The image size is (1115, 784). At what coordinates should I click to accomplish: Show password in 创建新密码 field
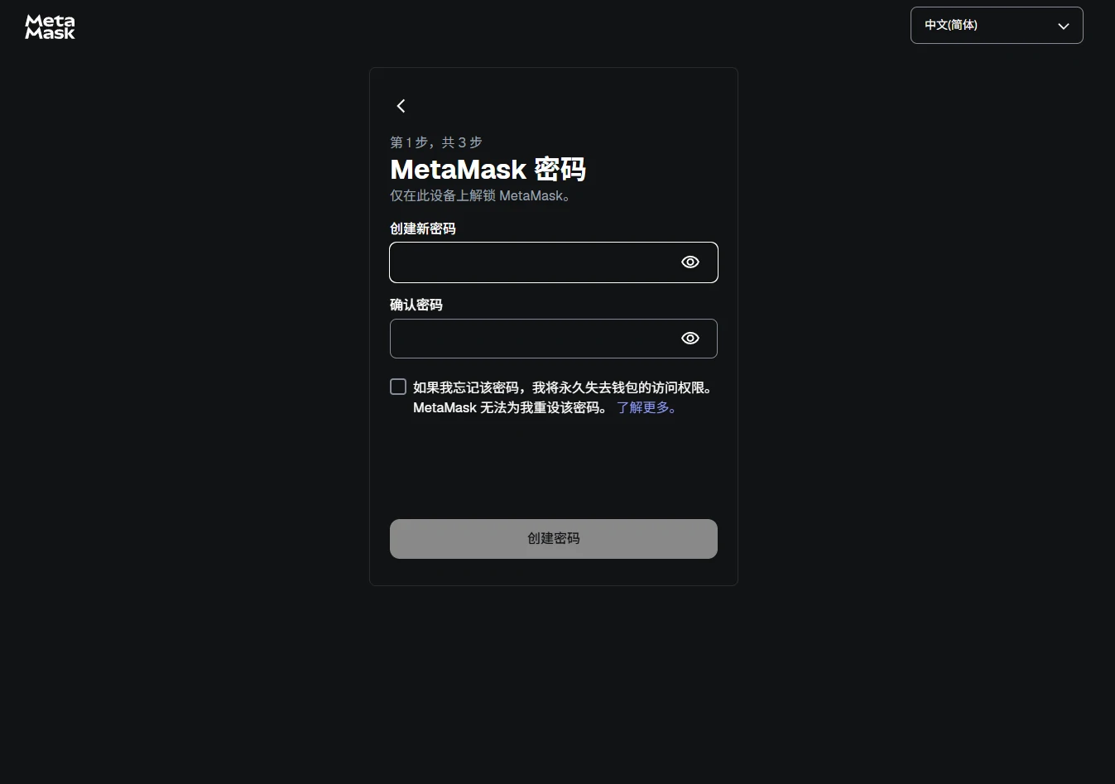(x=690, y=262)
